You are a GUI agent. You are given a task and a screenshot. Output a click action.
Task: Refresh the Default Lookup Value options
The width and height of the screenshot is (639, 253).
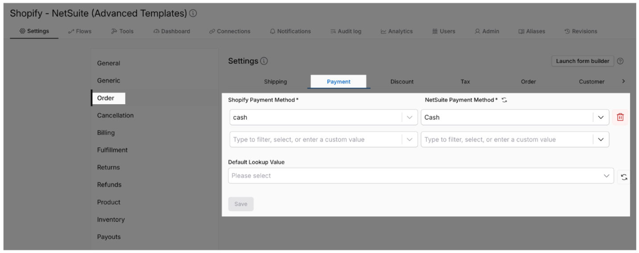[x=624, y=176]
